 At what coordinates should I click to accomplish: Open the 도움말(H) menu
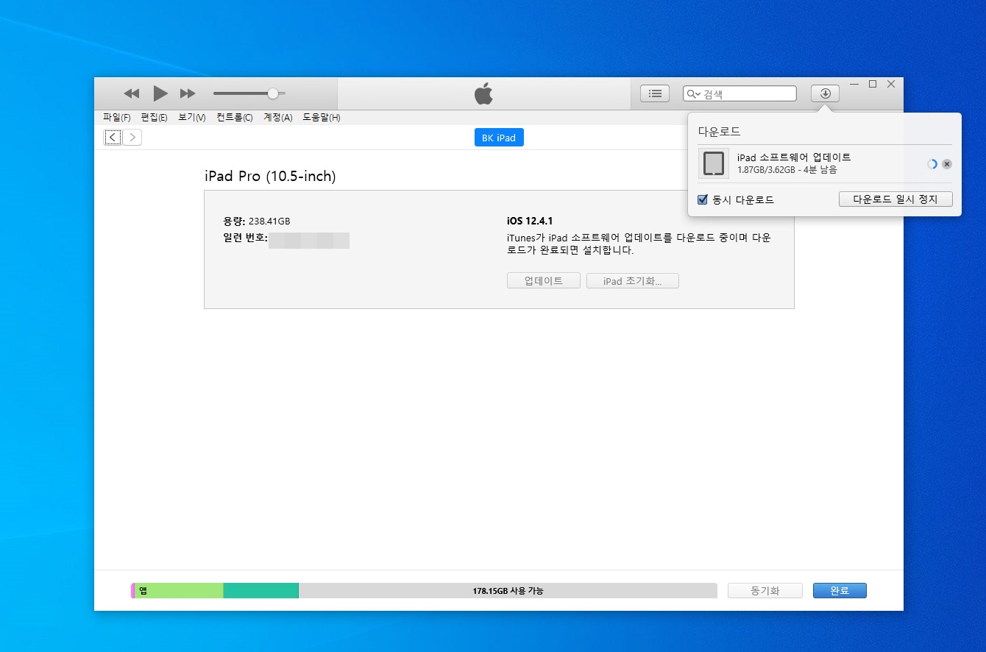pos(322,118)
